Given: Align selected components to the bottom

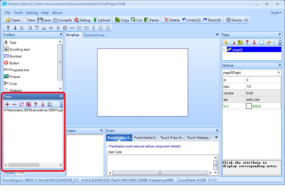Looking at the screenshot, I should point(44,28).
